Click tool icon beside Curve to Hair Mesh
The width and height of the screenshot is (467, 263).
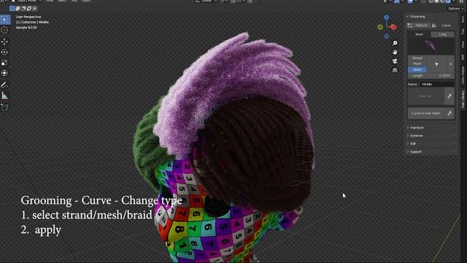pos(449,113)
